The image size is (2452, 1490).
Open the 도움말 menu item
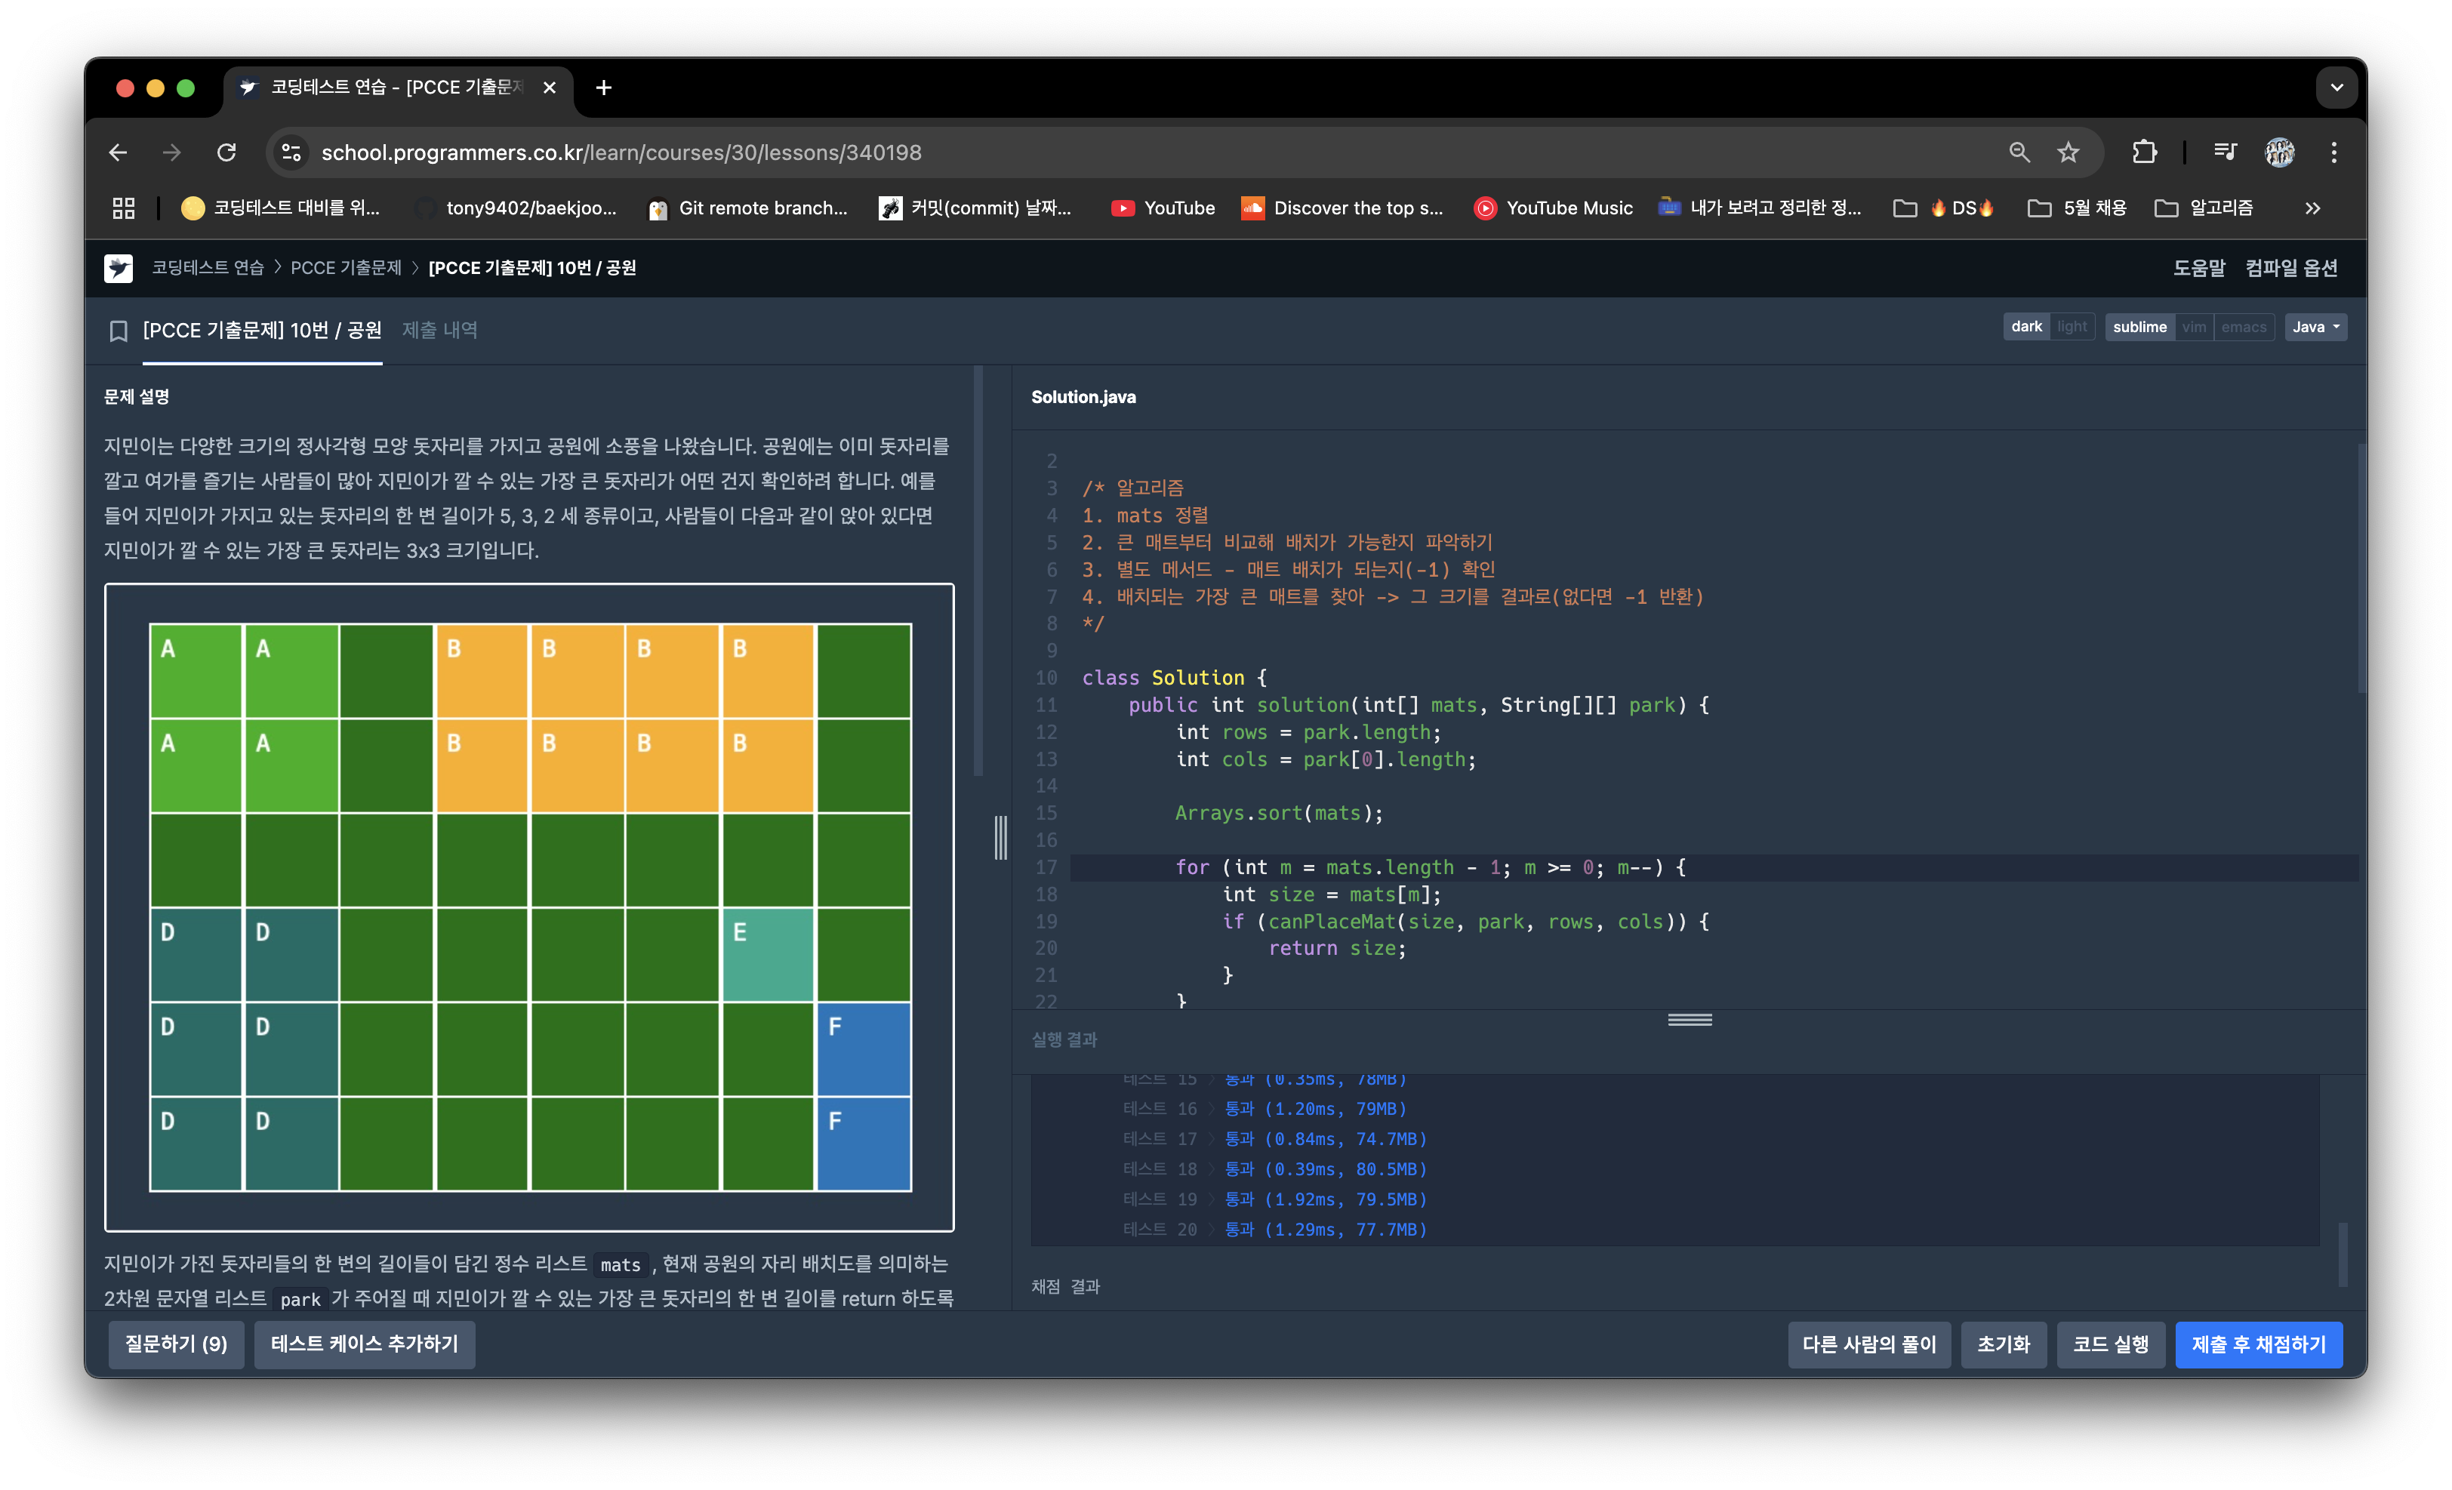click(2198, 267)
